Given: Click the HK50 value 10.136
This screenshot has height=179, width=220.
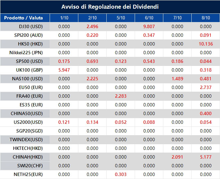Looking at the screenshot, I should coord(206,44).
